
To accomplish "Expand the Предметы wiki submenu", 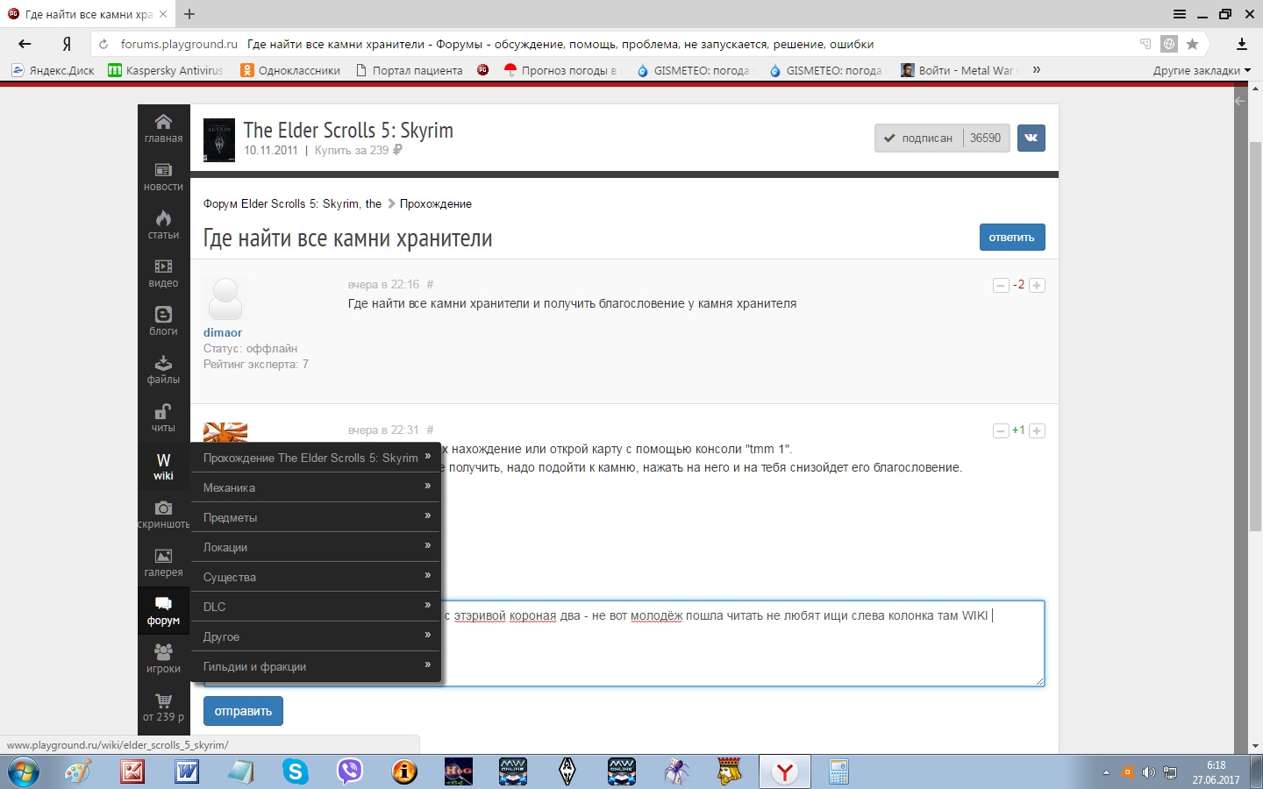I will click(x=316, y=517).
